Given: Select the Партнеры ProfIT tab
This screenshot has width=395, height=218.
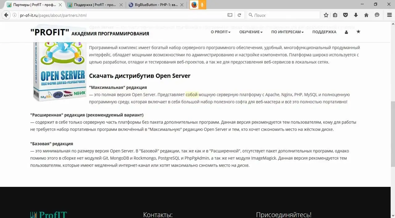Looking at the screenshot, I should click(x=34, y=5).
